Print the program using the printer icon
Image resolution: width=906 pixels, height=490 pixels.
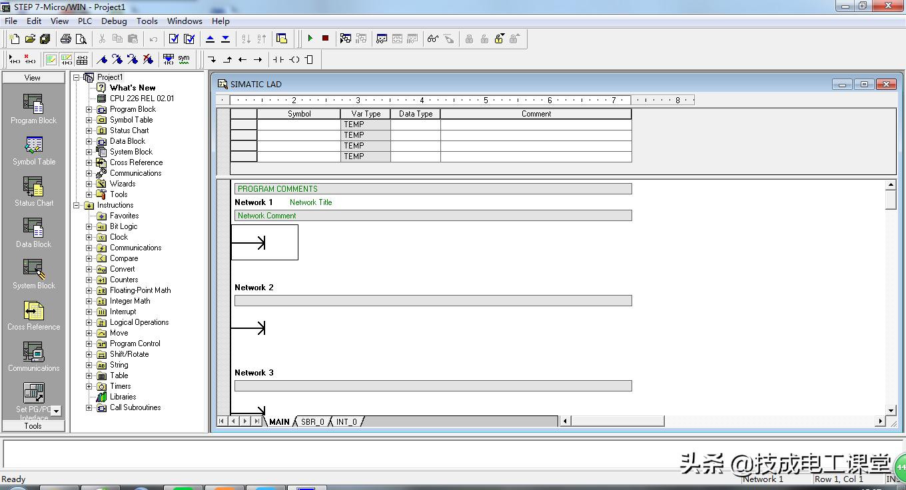pyautogui.click(x=66, y=39)
